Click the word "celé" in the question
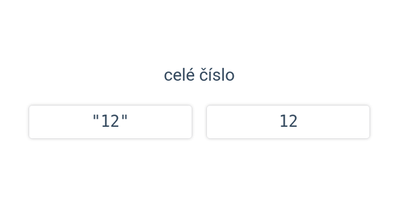 179,75
